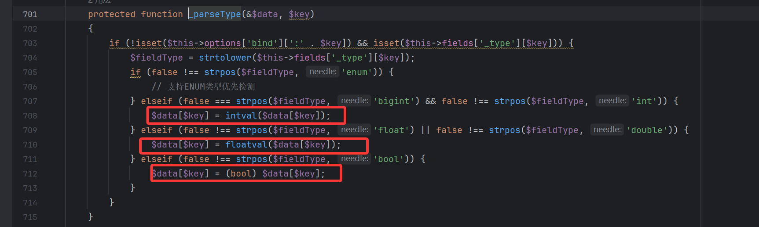This screenshot has width=759, height=227.
Task: Click the needle: hint before 'bool'
Action: coord(354,159)
